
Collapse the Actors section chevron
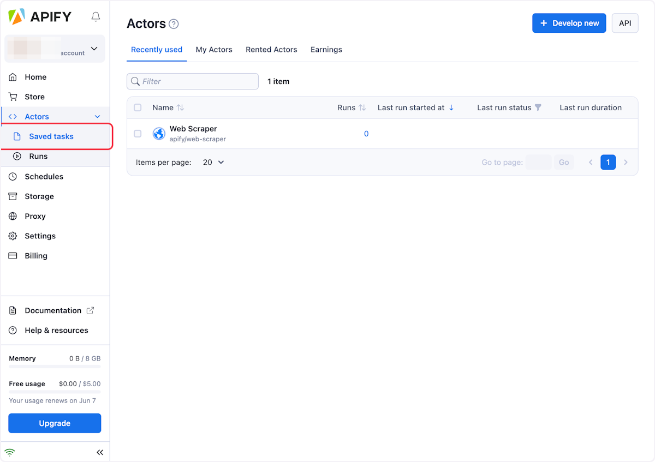click(98, 117)
